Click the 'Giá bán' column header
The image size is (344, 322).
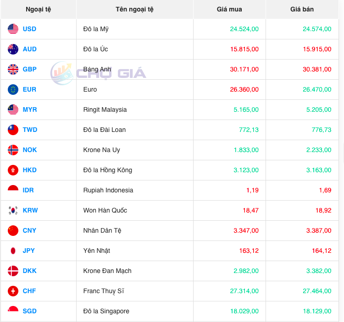click(x=302, y=9)
